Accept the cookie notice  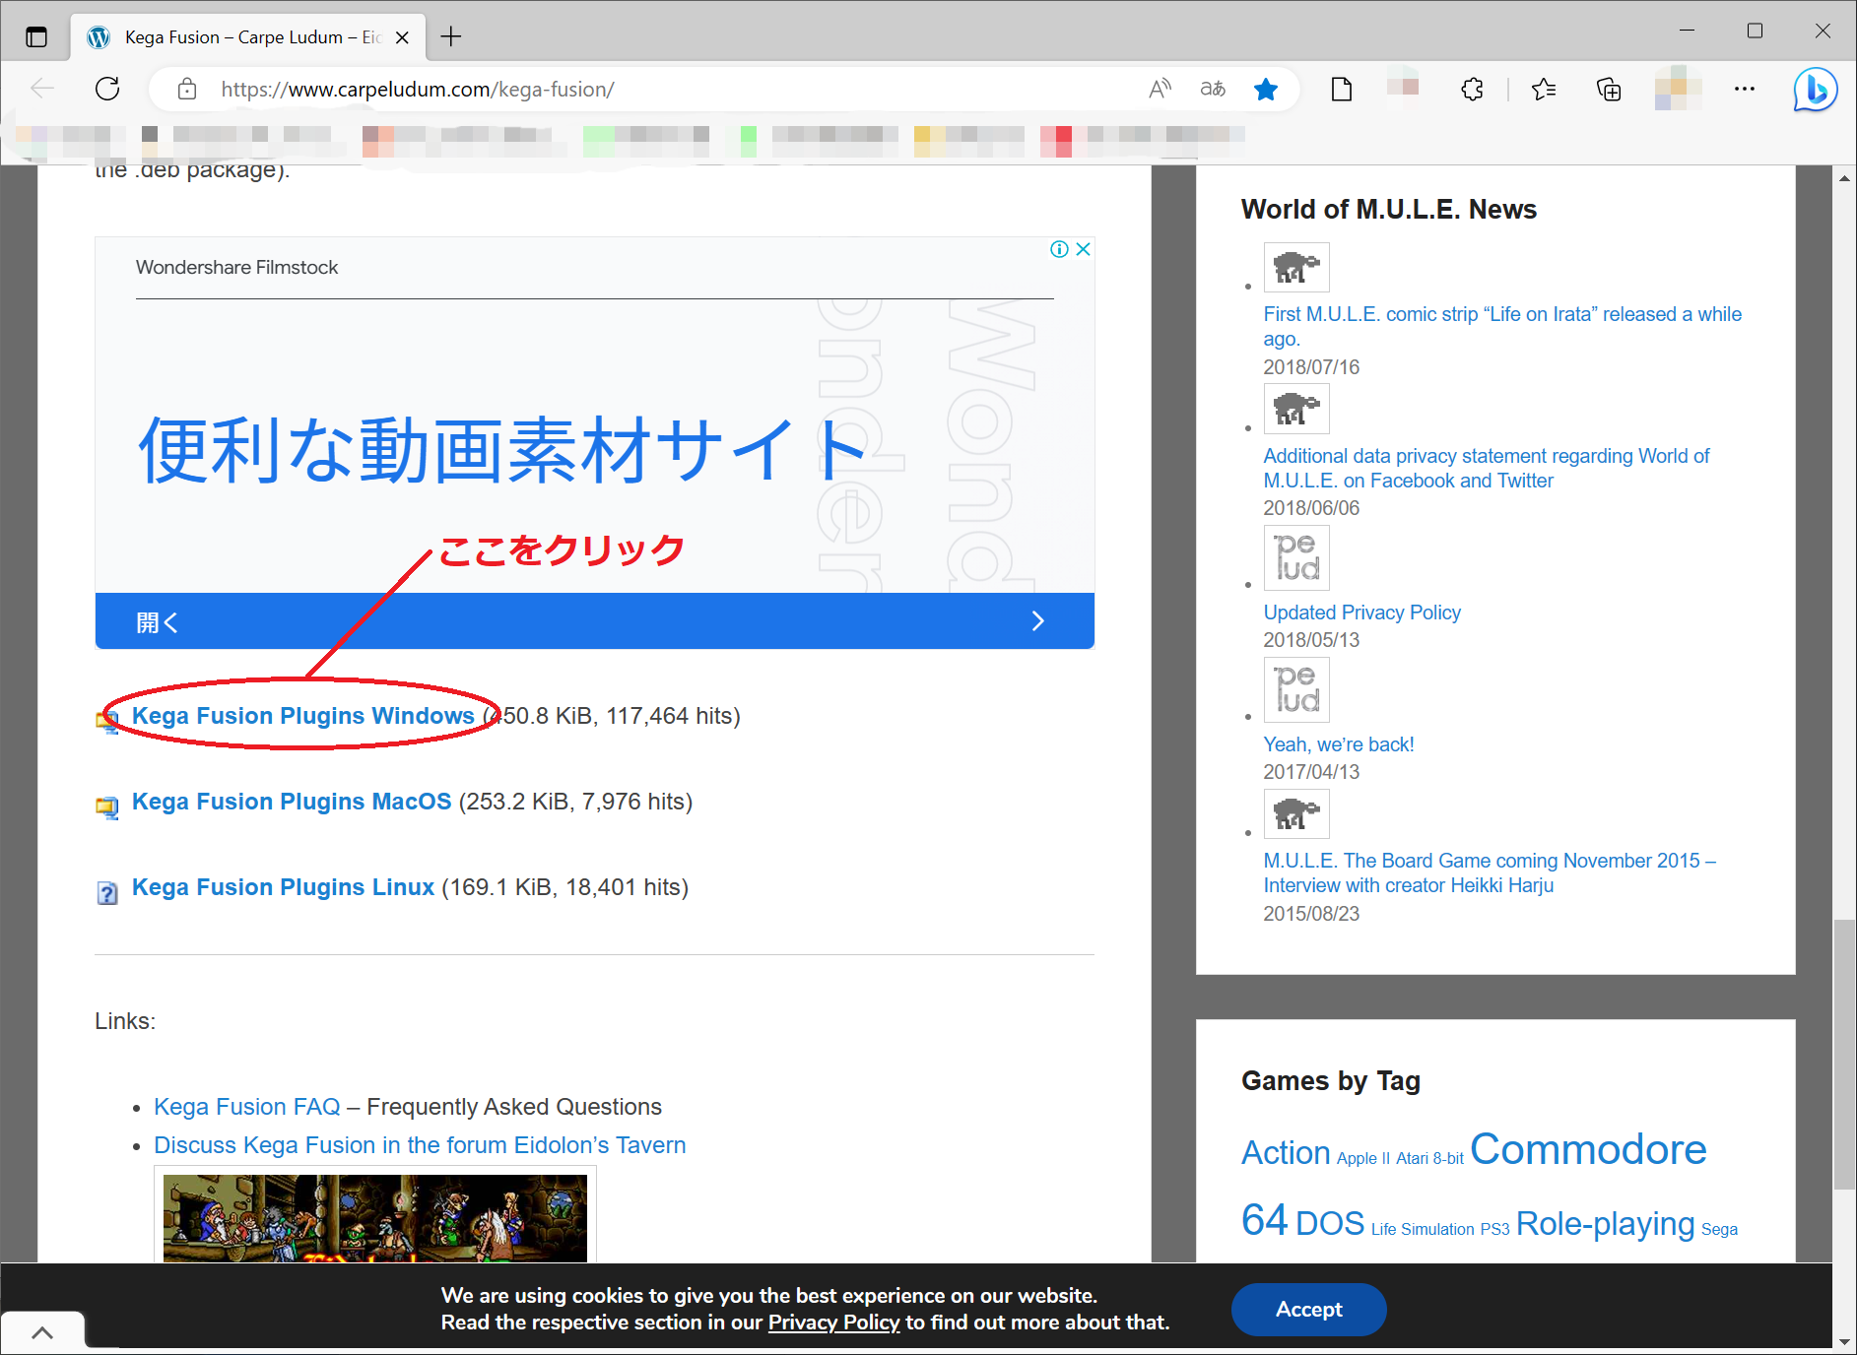[1308, 1309]
